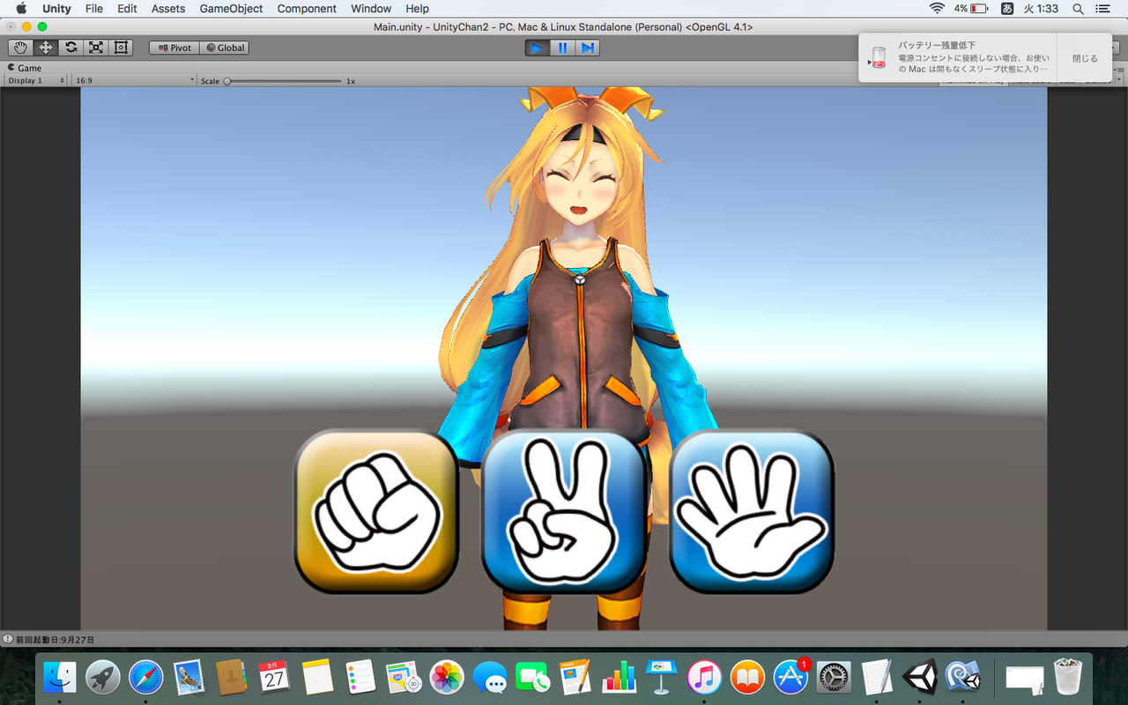The image size is (1128, 705).
Task: Open the Window menu
Action: point(371,9)
